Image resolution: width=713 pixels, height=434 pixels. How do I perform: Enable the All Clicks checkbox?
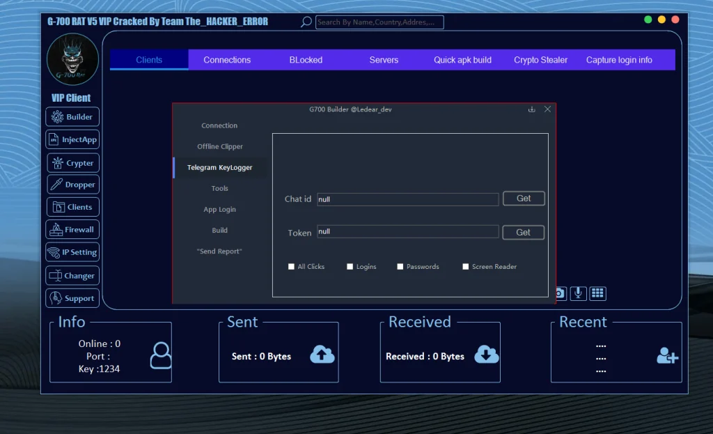[x=291, y=266]
